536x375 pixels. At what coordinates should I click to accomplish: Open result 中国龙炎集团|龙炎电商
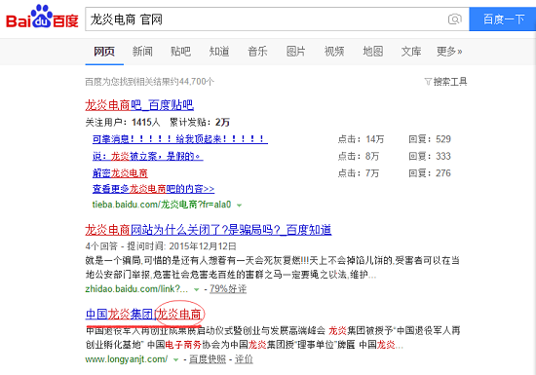click(x=143, y=315)
